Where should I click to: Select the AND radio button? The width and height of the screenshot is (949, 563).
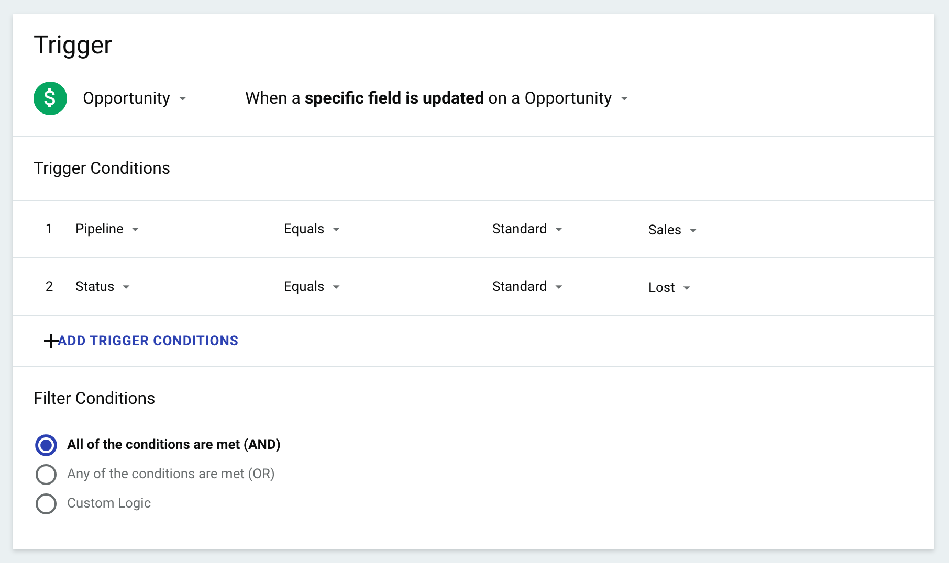click(x=46, y=445)
